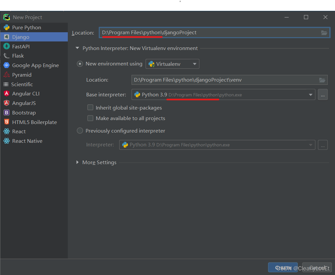Choose Bootstrap project type
The image size is (335, 275).
[34, 113]
